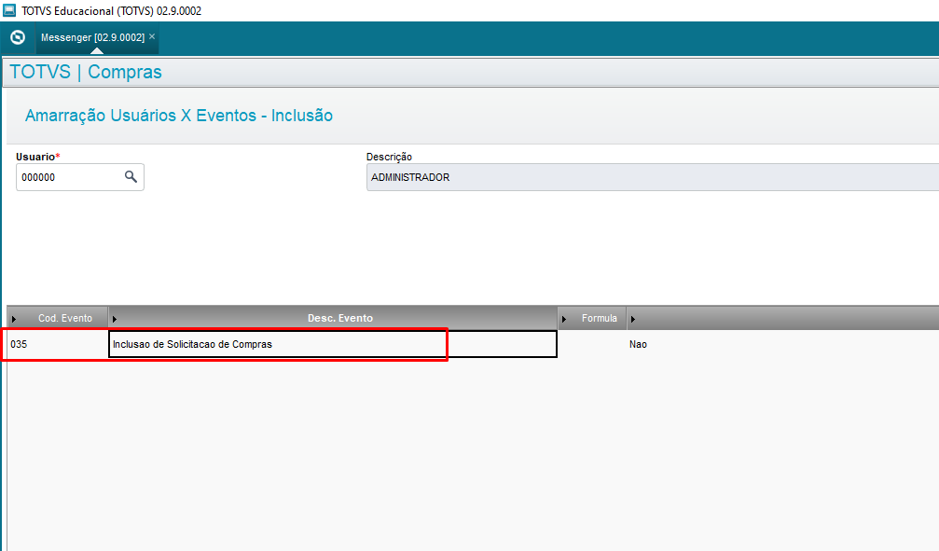
Task: Open the Usuario search magnifier
Action: (x=131, y=177)
